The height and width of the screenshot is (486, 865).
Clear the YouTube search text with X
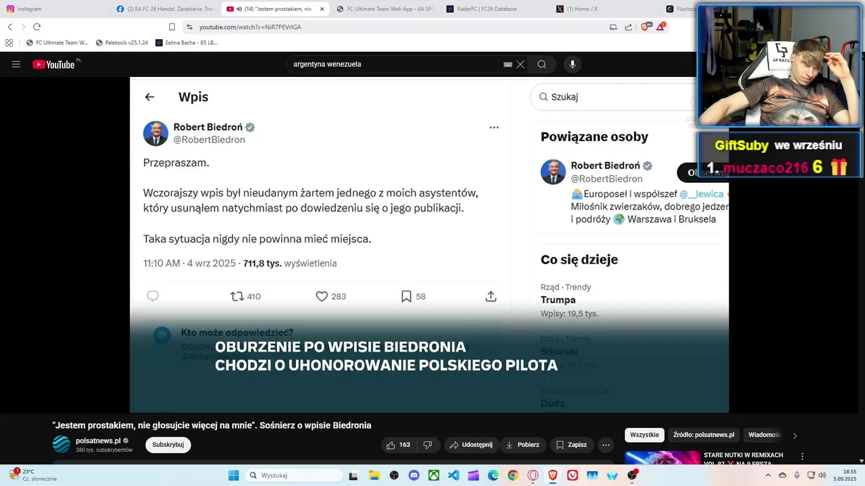[x=520, y=64]
